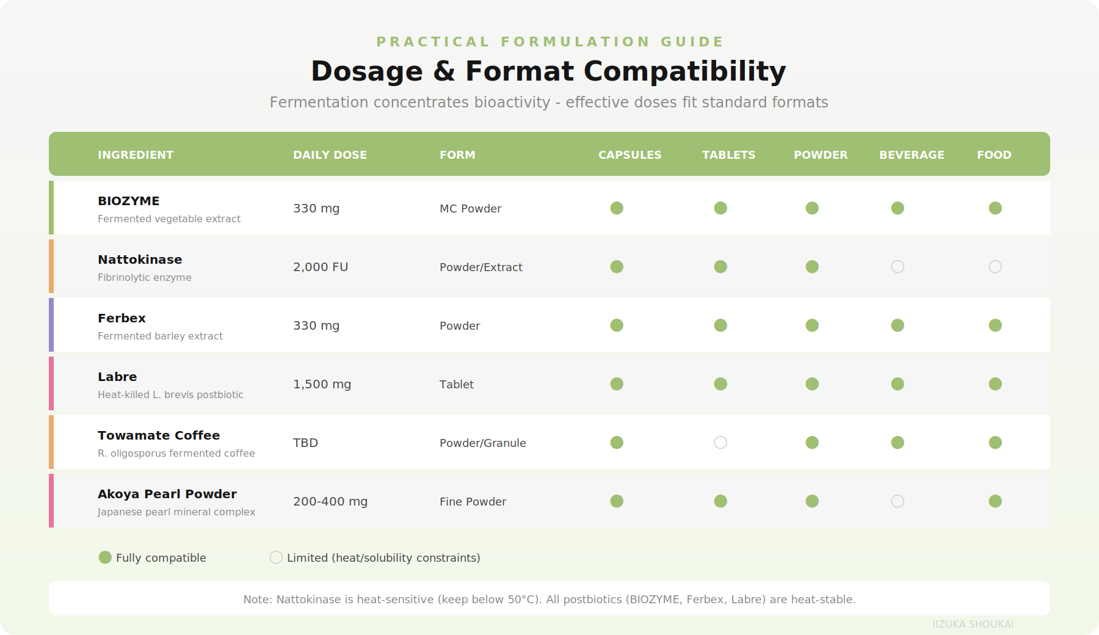The image size is (1099, 635).
Task: Click Akoya Pearl Powder Capsules dot
Action: click(617, 501)
